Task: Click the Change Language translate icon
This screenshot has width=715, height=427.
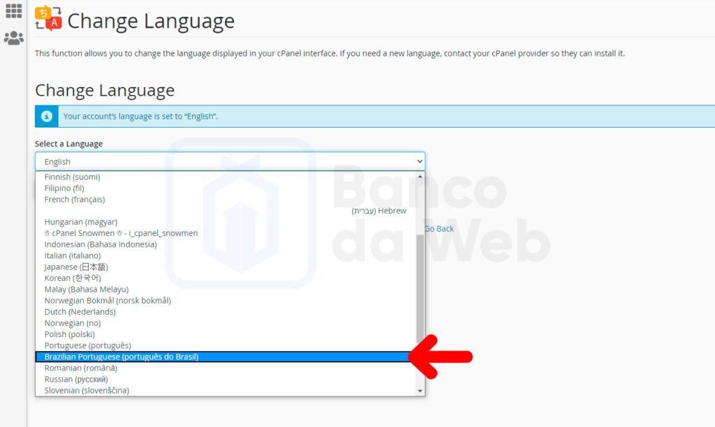Action: [x=48, y=19]
